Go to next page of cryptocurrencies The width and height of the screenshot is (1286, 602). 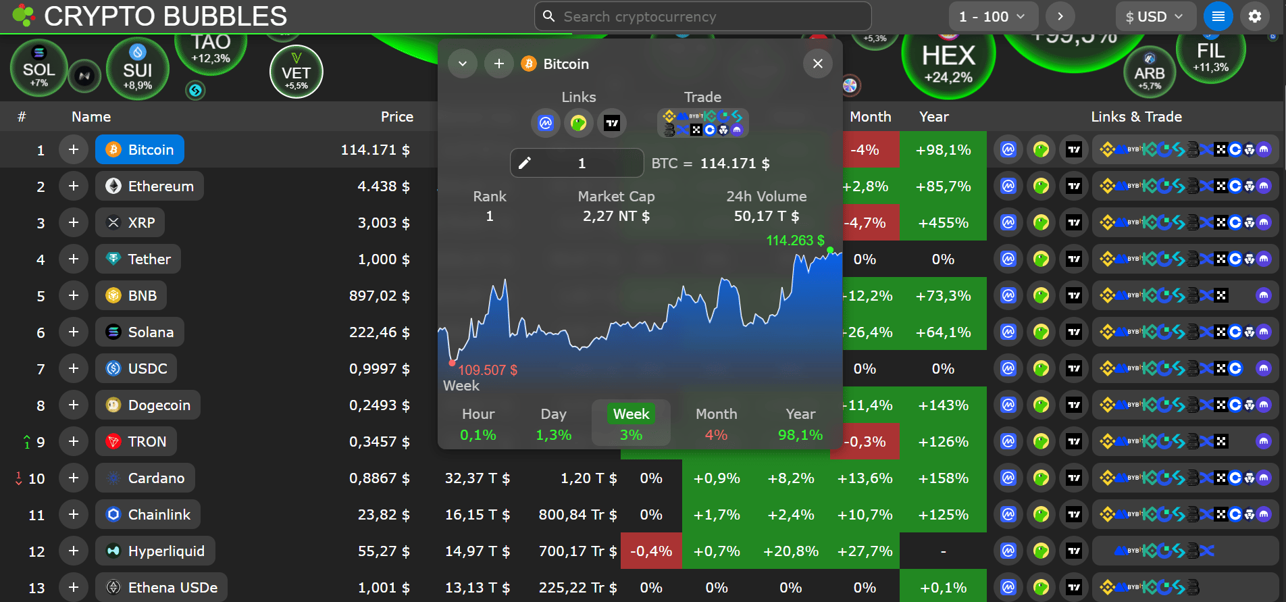coord(1060,16)
